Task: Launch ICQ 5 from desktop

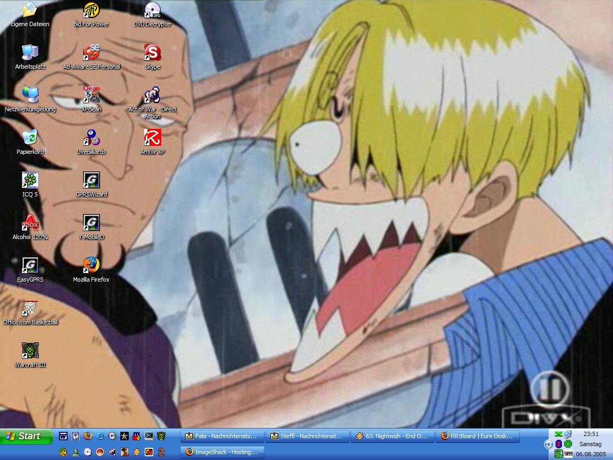Action: tap(30, 185)
